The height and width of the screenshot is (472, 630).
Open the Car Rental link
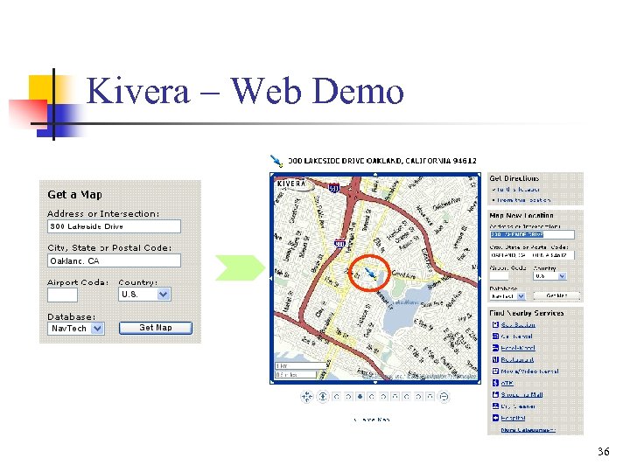(x=517, y=337)
